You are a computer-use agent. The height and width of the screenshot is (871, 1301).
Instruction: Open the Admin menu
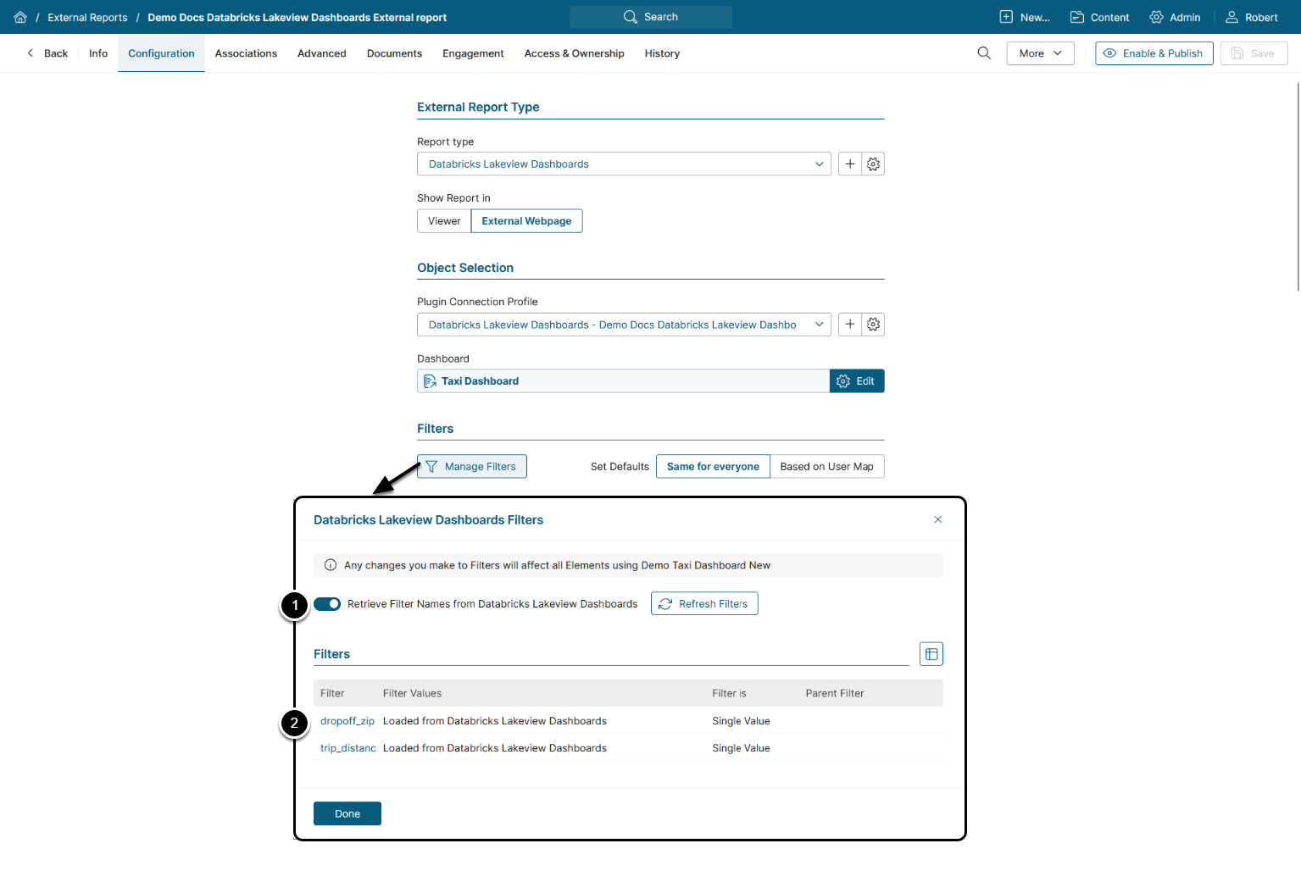tap(1175, 17)
